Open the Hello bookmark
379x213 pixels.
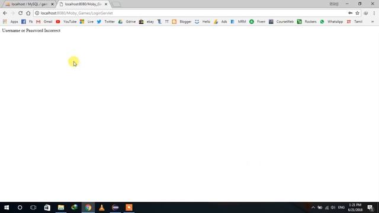pos(203,21)
